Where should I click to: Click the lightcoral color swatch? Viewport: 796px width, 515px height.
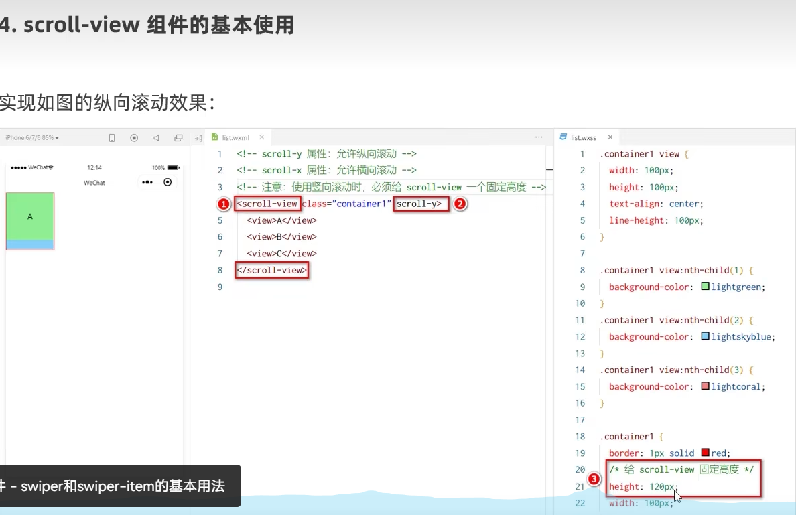[x=705, y=386]
